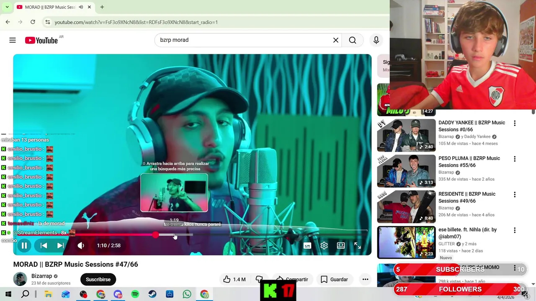The width and height of the screenshot is (536, 301).
Task: Open PESO PLUMA BZRP session thumbnail
Action: tap(406, 171)
